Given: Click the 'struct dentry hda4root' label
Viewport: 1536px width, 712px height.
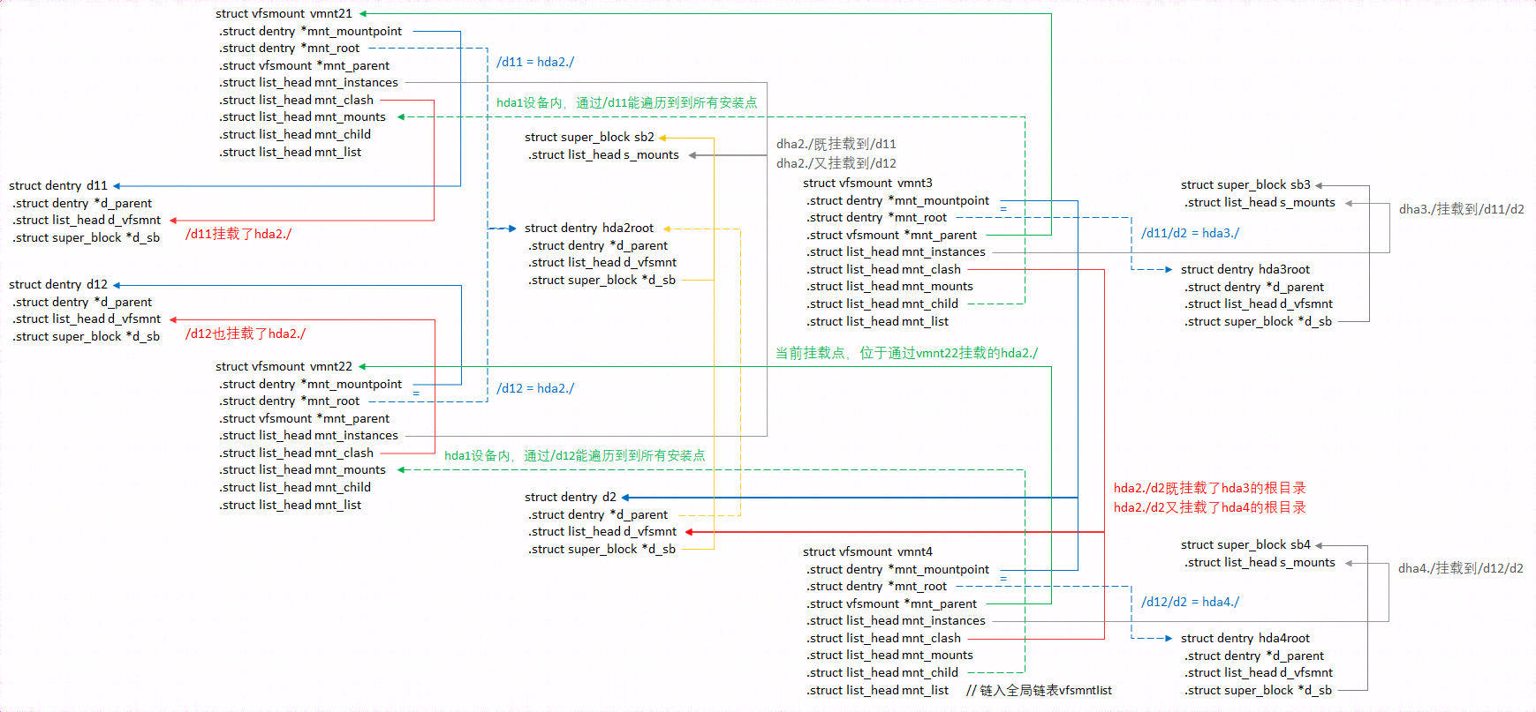Looking at the screenshot, I should (x=1245, y=638).
